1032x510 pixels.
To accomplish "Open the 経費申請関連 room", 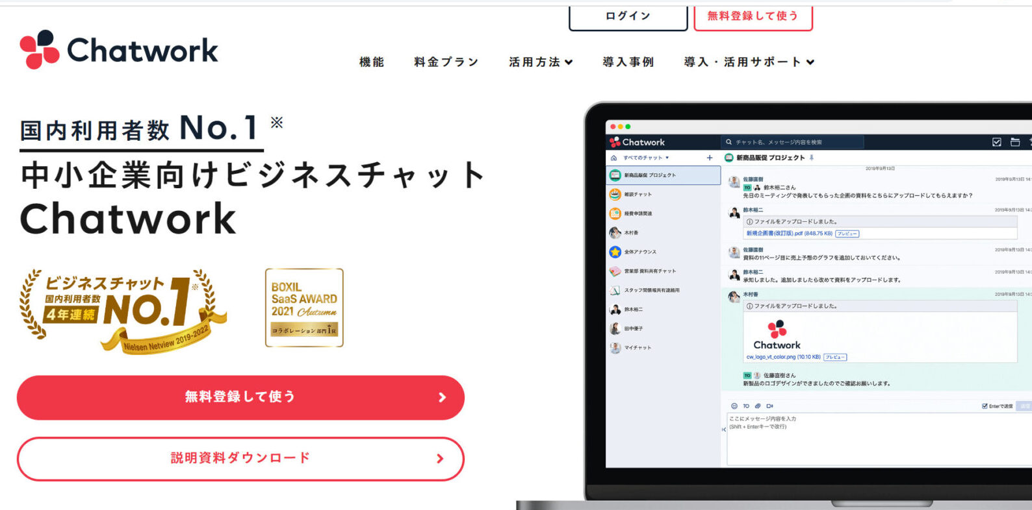I will pyautogui.click(x=664, y=213).
